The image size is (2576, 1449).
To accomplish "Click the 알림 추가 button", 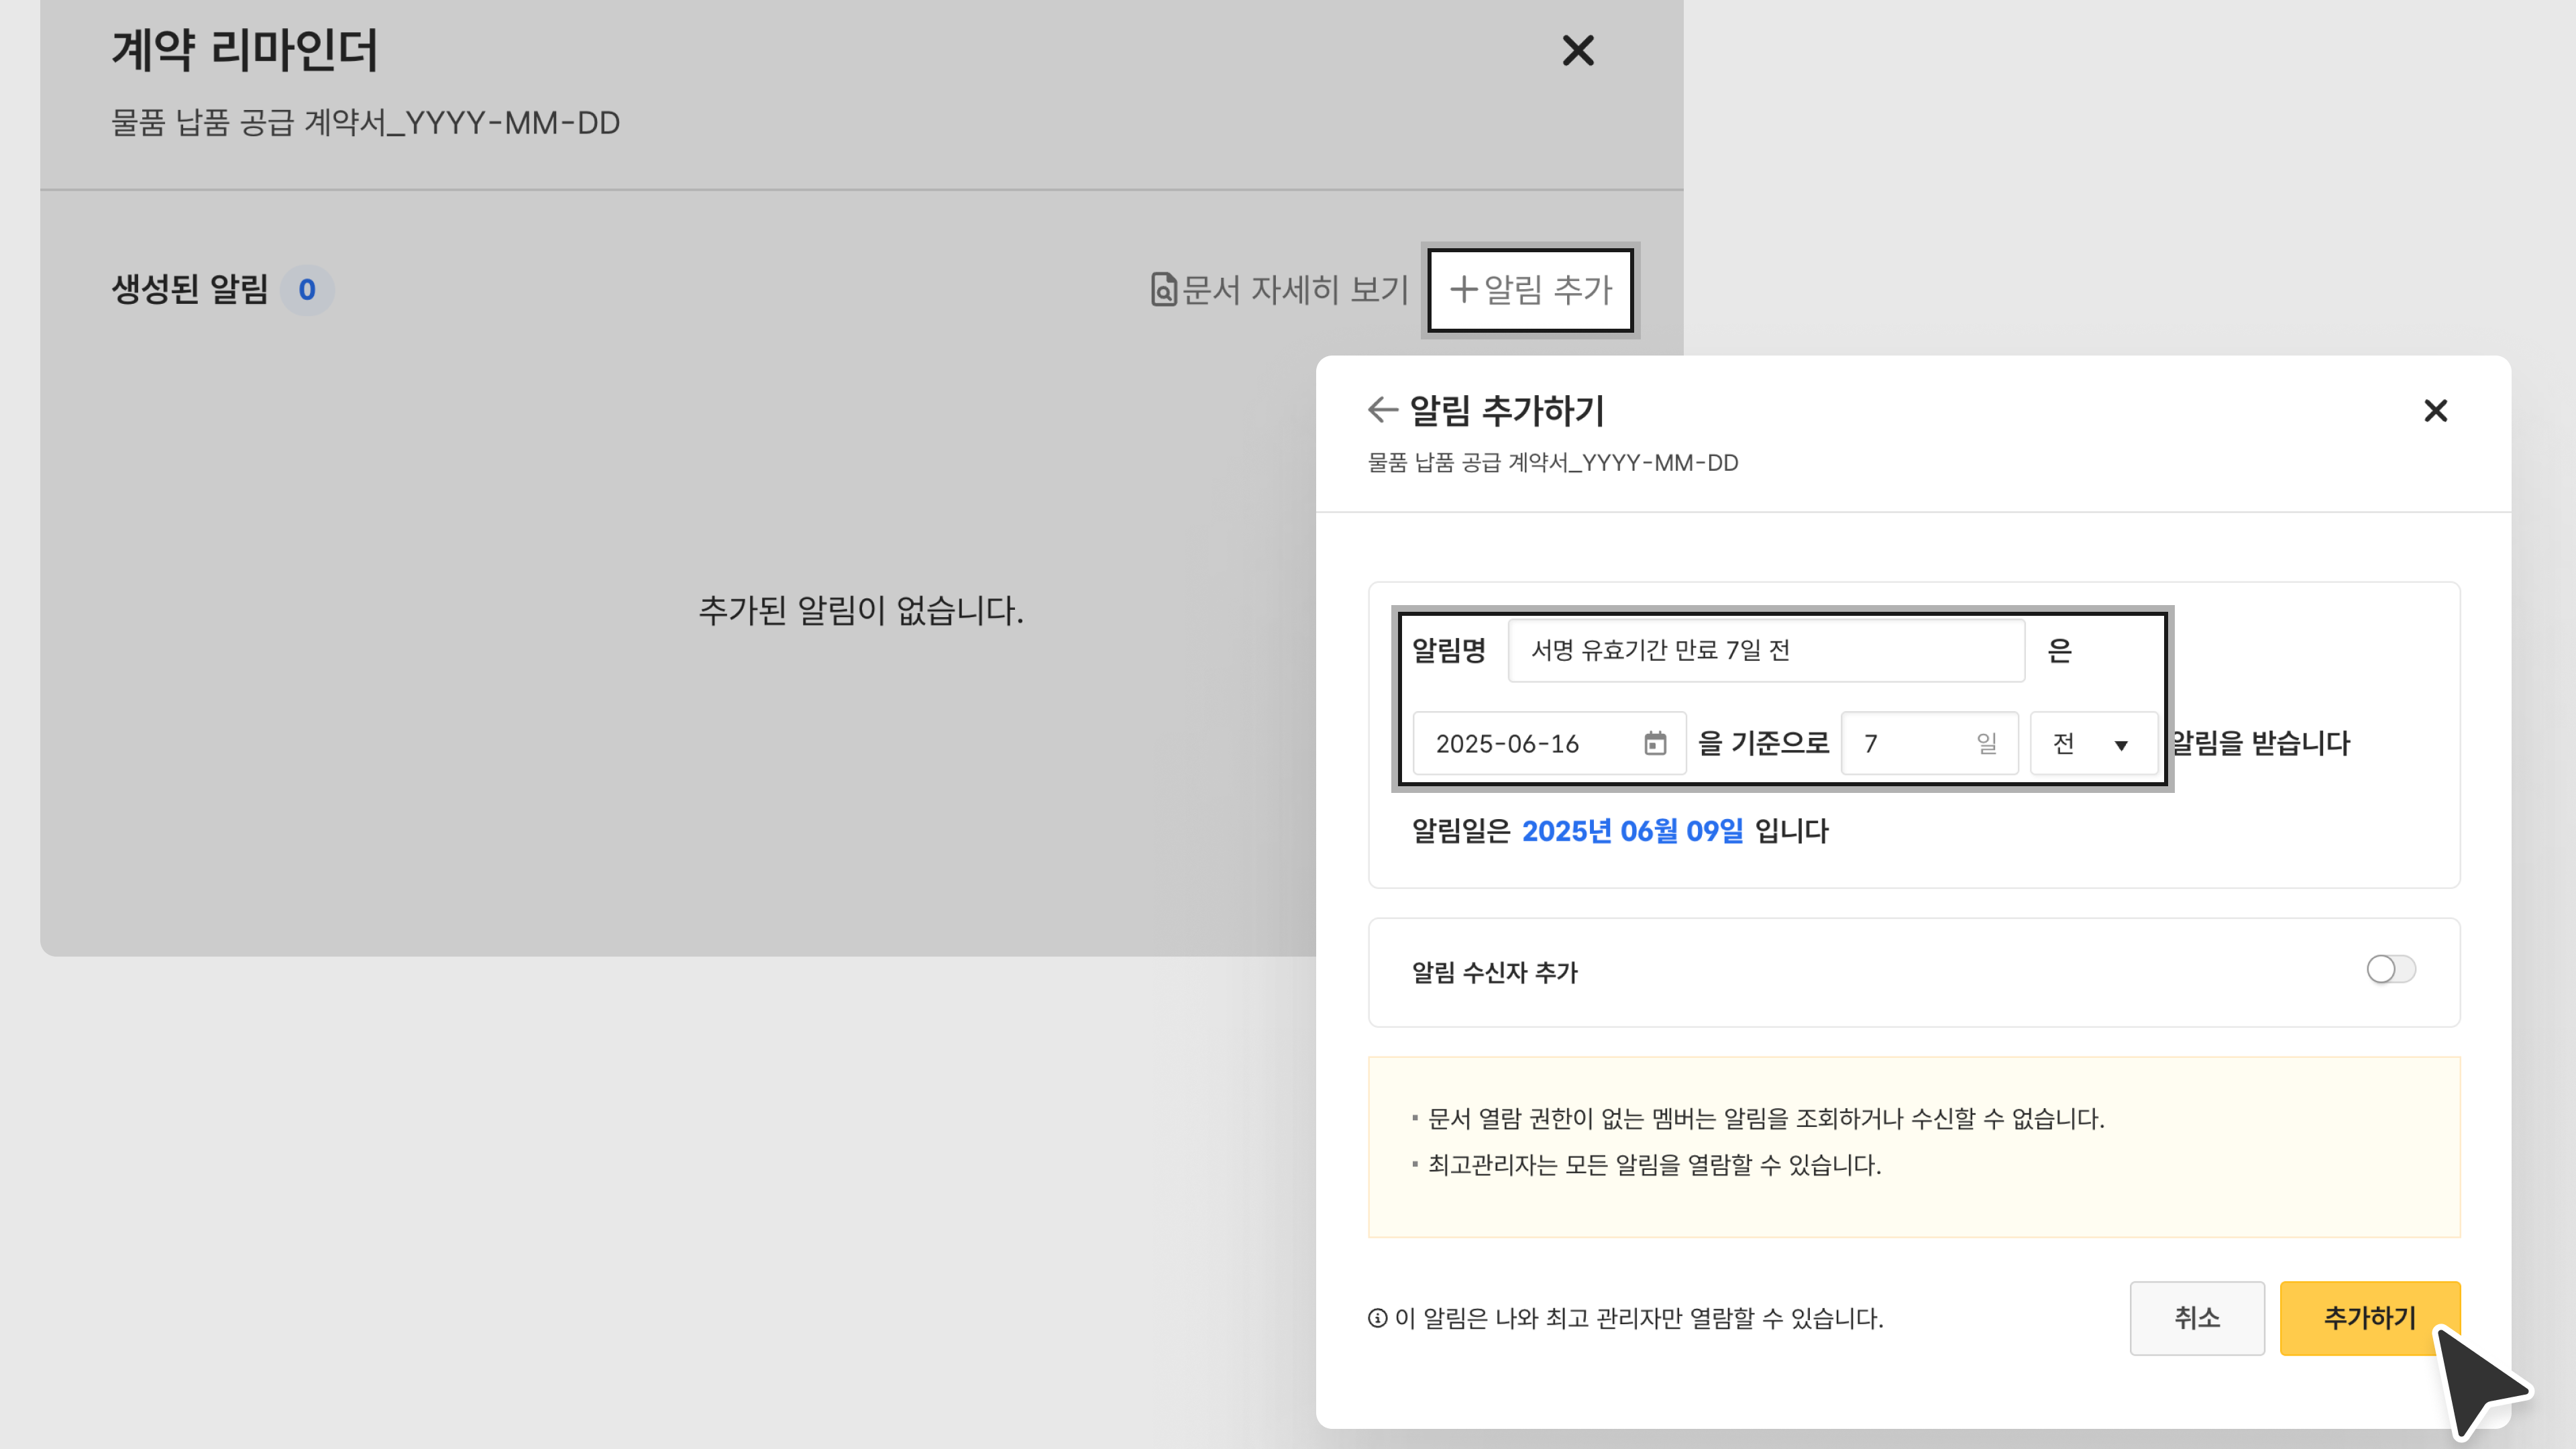I will 1531,290.
